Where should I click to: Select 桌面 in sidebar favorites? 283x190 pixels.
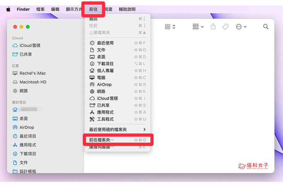click(20, 119)
